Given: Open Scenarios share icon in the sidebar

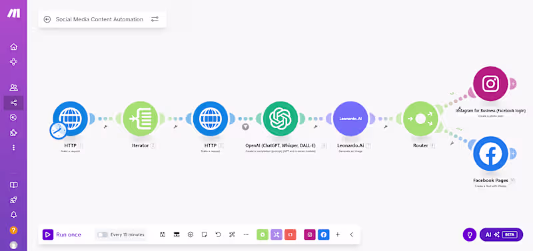Looking at the screenshot, I should pyautogui.click(x=13, y=103).
